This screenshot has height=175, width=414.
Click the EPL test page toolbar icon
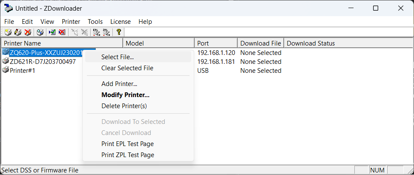(96, 32)
